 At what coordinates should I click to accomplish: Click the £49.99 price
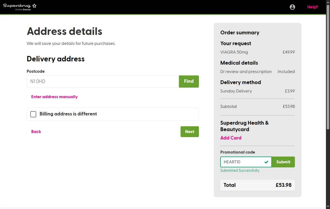pos(289,52)
